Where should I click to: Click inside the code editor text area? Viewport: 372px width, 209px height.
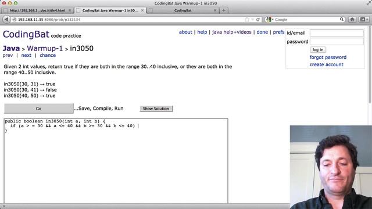116,161
